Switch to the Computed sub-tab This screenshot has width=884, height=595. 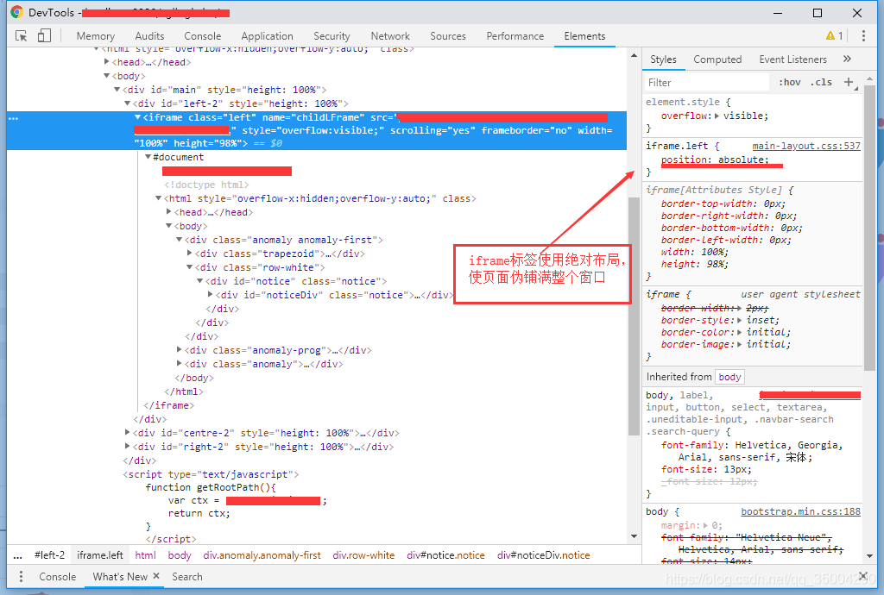tap(717, 60)
